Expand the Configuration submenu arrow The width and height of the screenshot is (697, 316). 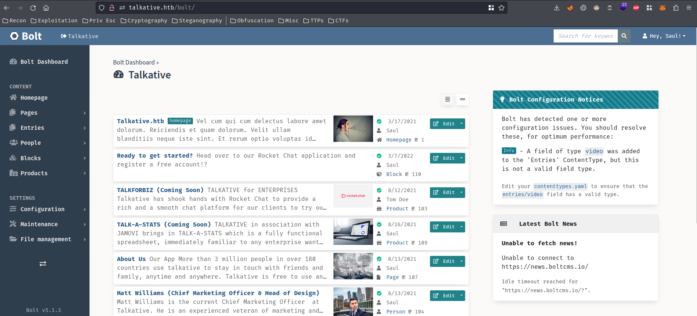pos(85,209)
